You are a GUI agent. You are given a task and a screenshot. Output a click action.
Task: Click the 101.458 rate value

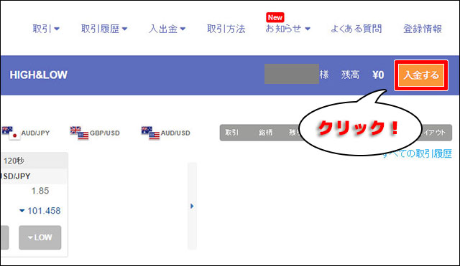click(x=44, y=211)
